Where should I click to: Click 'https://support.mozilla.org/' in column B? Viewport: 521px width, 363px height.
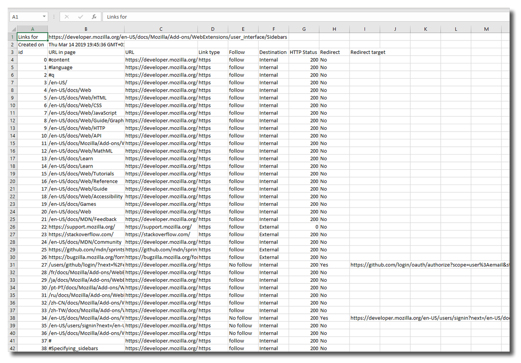pos(86,227)
